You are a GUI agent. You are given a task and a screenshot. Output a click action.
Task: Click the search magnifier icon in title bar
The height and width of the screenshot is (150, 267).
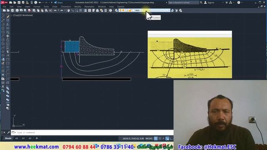[201, 2]
